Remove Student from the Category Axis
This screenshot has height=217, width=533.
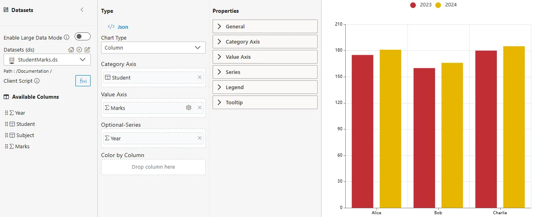pos(200,78)
